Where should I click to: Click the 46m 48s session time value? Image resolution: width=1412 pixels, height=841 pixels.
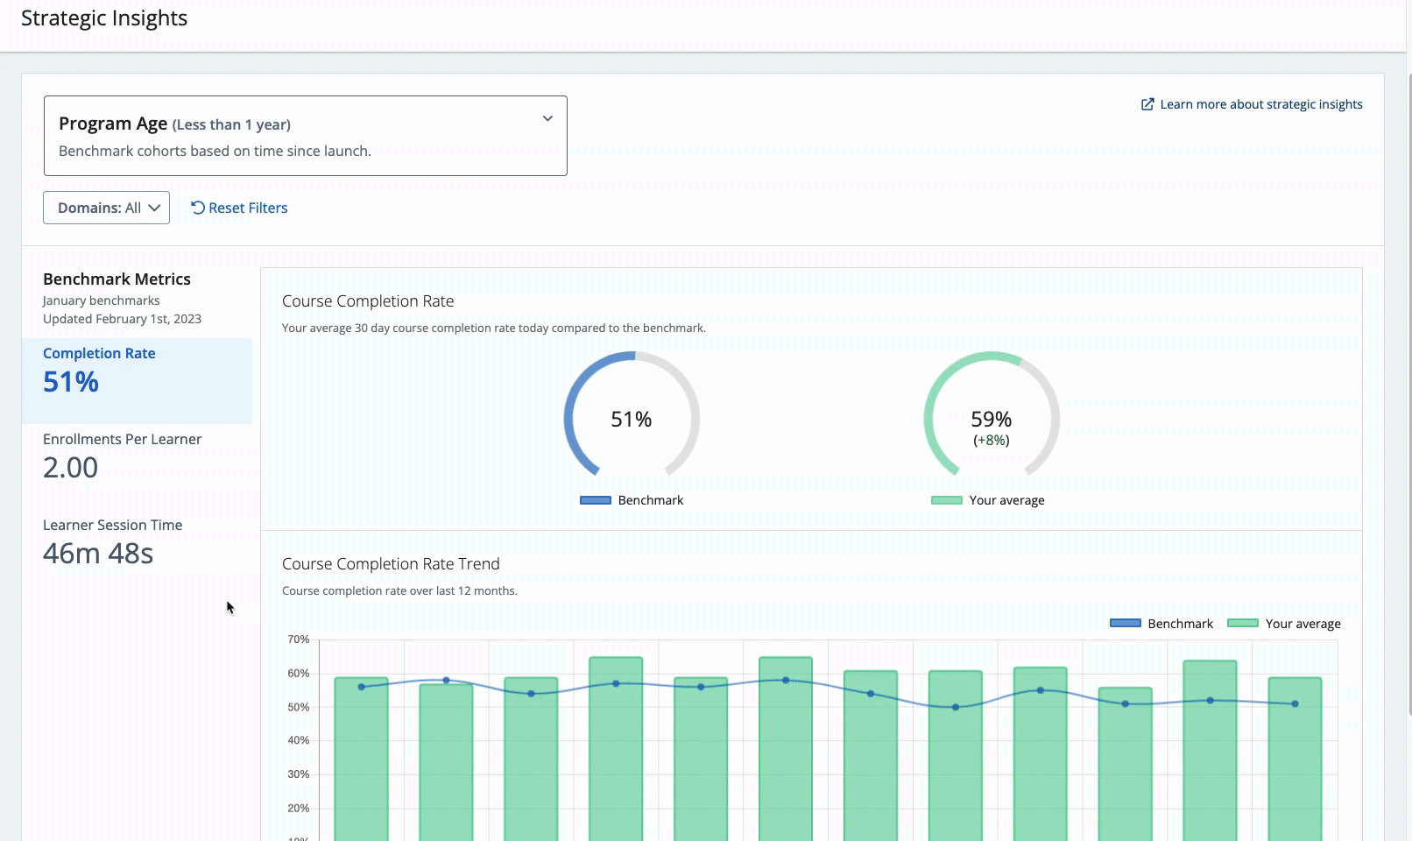[98, 554]
